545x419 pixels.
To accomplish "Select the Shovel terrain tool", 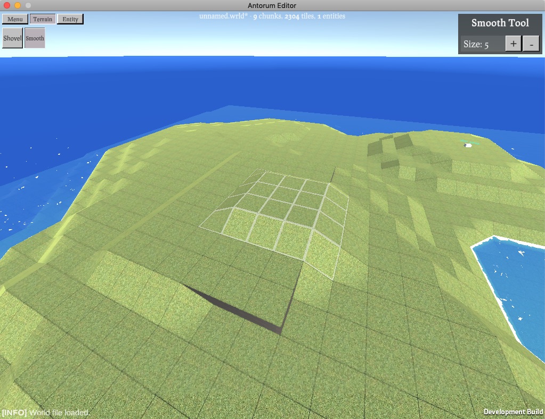I will tap(12, 38).
